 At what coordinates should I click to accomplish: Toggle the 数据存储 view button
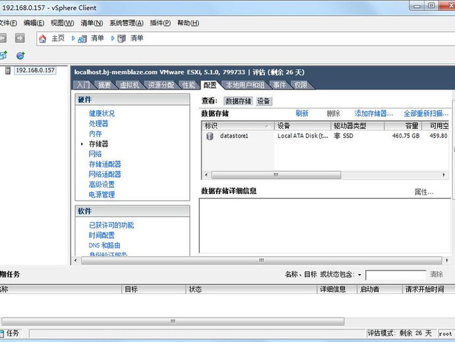pos(239,101)
